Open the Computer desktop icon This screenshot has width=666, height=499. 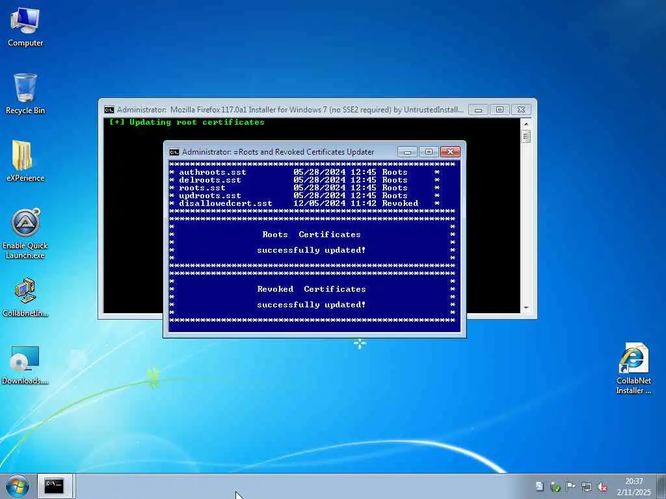click(25, 26)
